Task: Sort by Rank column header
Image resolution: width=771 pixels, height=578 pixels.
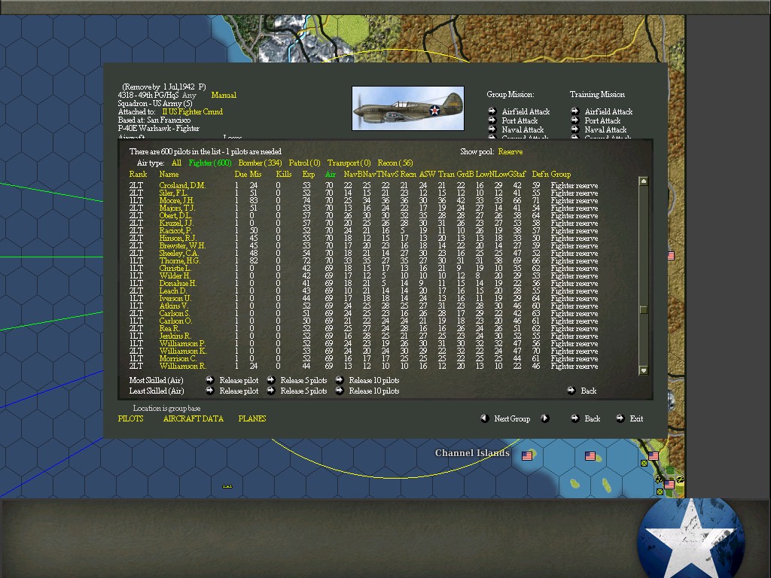Action: (x=139, y=175)
